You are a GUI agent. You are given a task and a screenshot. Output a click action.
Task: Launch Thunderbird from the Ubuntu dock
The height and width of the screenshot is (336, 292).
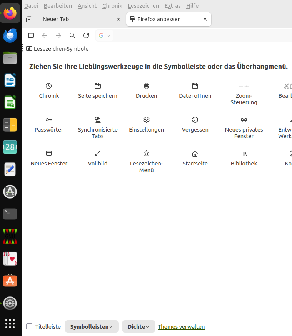(10, 36)
